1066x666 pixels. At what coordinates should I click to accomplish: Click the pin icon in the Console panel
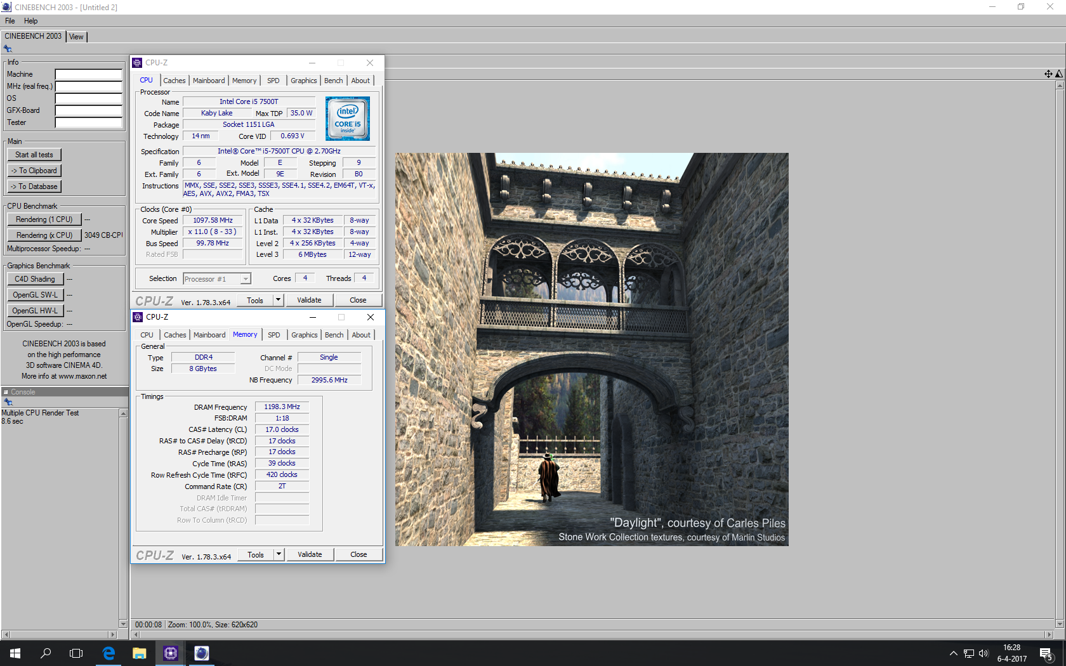click(x=8, y=402)
